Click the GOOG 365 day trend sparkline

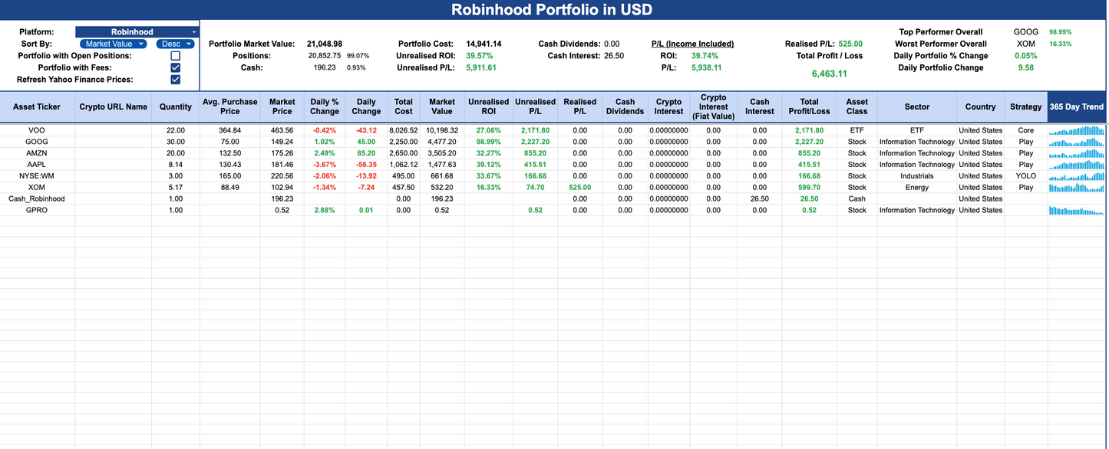tap(1077, 142)
